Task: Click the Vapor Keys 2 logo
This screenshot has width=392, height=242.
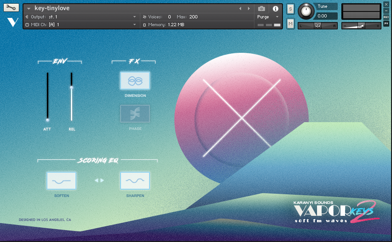Action: coord(336,212)
